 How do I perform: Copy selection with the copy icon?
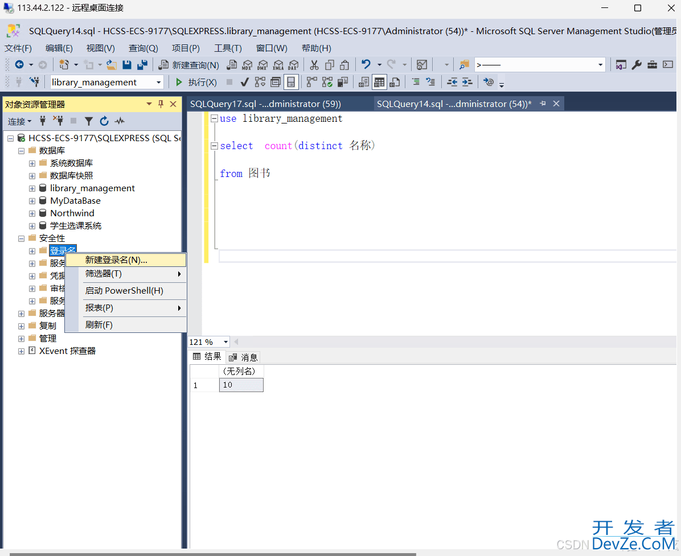(x=329, y=65)
